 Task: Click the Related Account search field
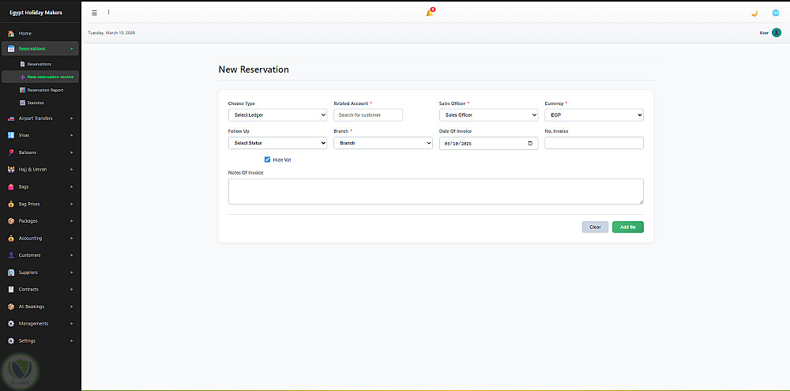[368, 115]
